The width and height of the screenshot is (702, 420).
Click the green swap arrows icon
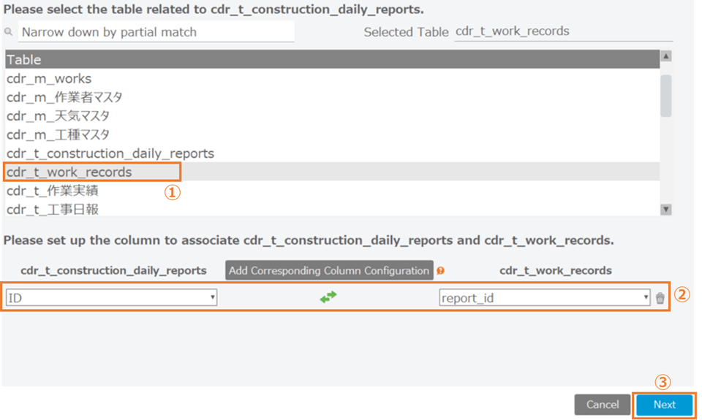click(328, 297)
